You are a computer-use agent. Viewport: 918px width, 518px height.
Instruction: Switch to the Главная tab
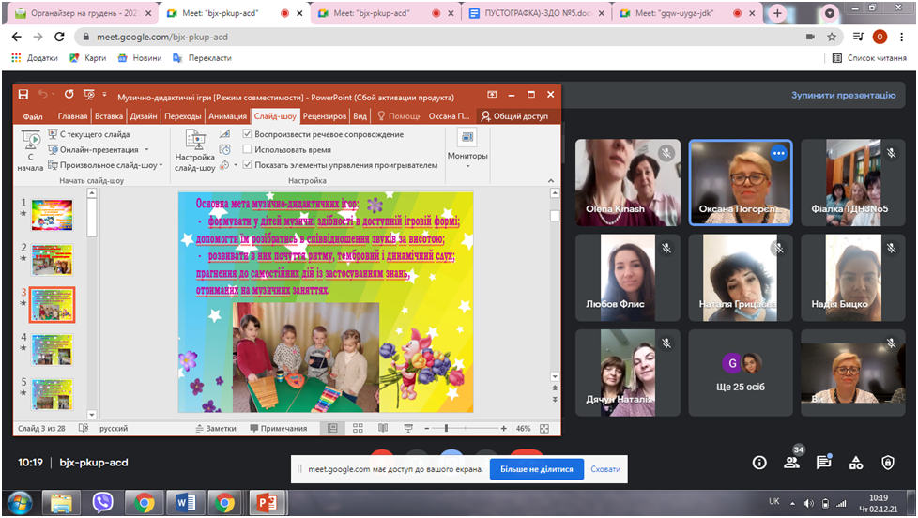tap(72, 115)
